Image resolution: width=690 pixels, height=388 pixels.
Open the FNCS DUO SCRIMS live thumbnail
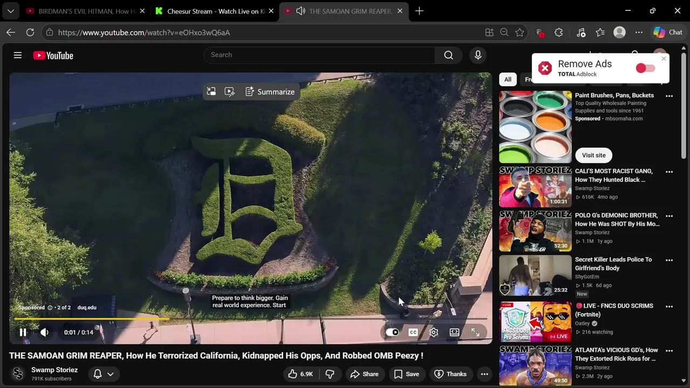[535, 322]
